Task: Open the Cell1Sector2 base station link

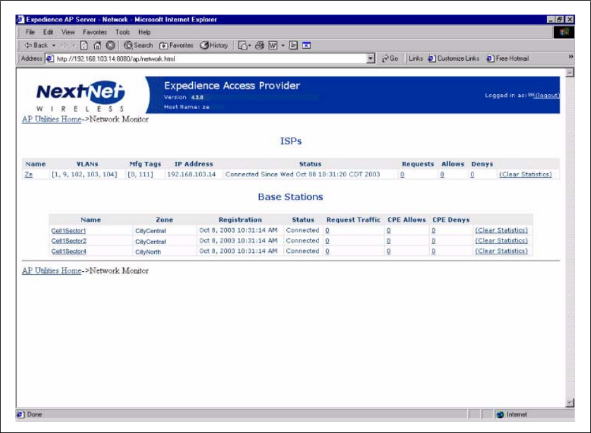Action: click(x=69, y=241)
